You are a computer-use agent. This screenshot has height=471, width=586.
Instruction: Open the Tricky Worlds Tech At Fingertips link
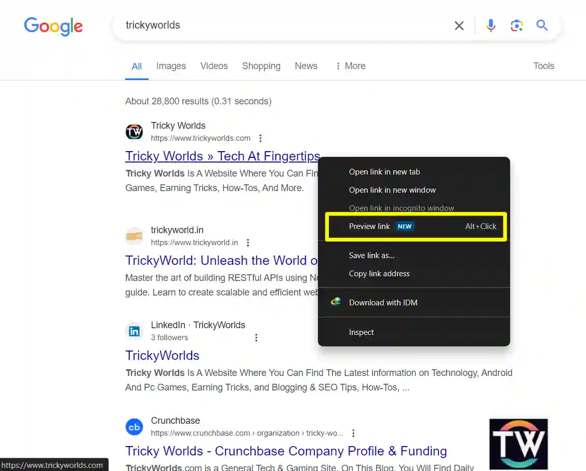[222, 156]
